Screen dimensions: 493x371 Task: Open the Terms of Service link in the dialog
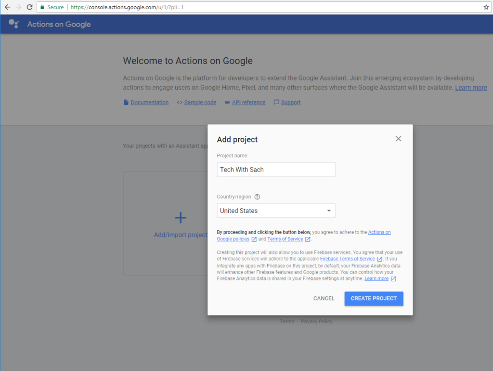(285, 239)
